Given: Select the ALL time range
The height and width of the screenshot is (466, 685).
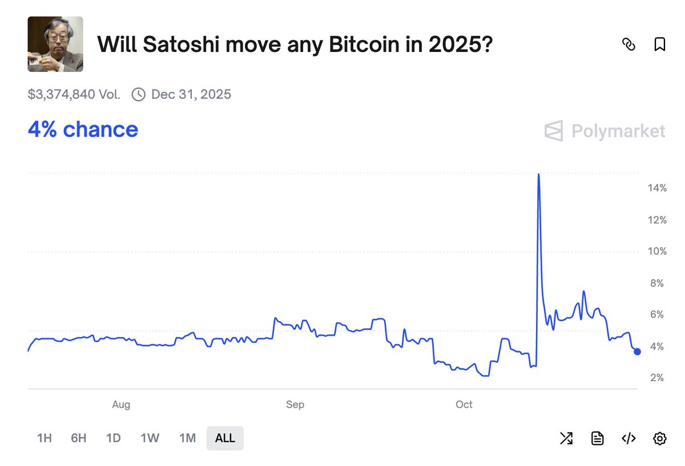Looking at the screenshot, I should pyautogui.click(x=225, y=438).
